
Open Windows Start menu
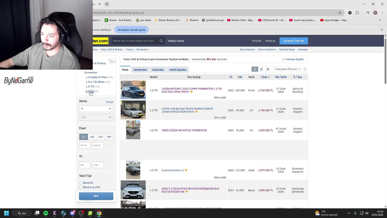click(6, 213)
